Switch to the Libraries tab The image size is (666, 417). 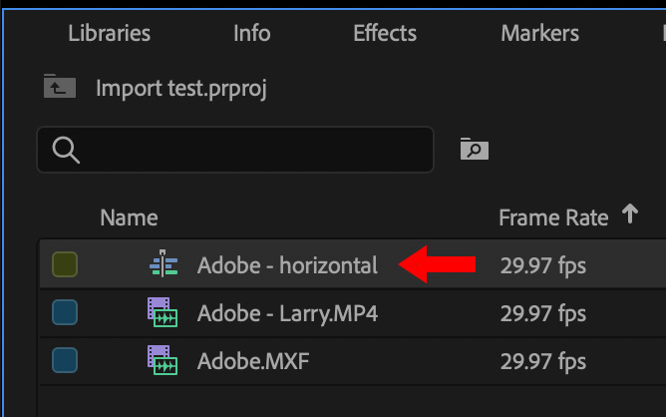pos(110,33)
